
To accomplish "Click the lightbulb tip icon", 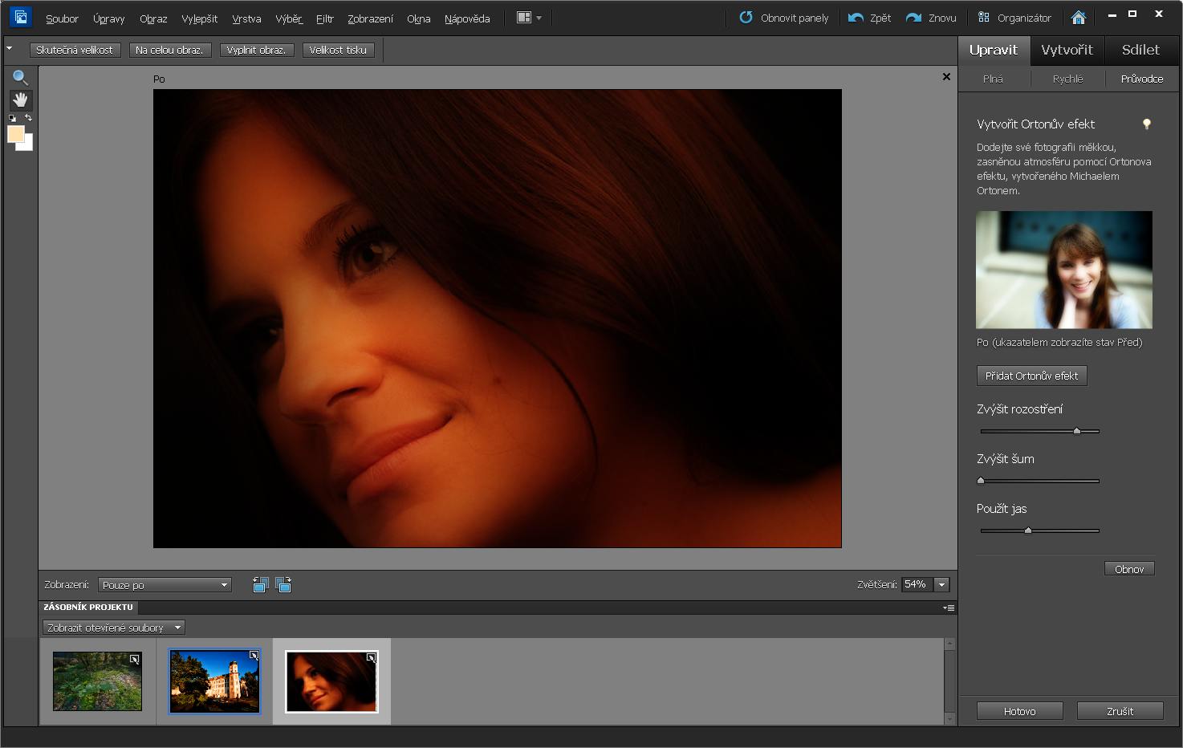I will (x=1146, y=124).
